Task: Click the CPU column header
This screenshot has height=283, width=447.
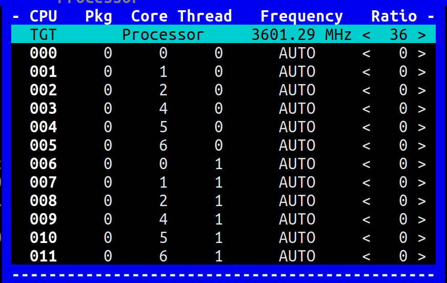Action: [44, 16]
